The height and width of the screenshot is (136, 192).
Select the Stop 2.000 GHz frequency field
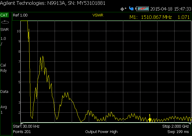coord(176,126)
